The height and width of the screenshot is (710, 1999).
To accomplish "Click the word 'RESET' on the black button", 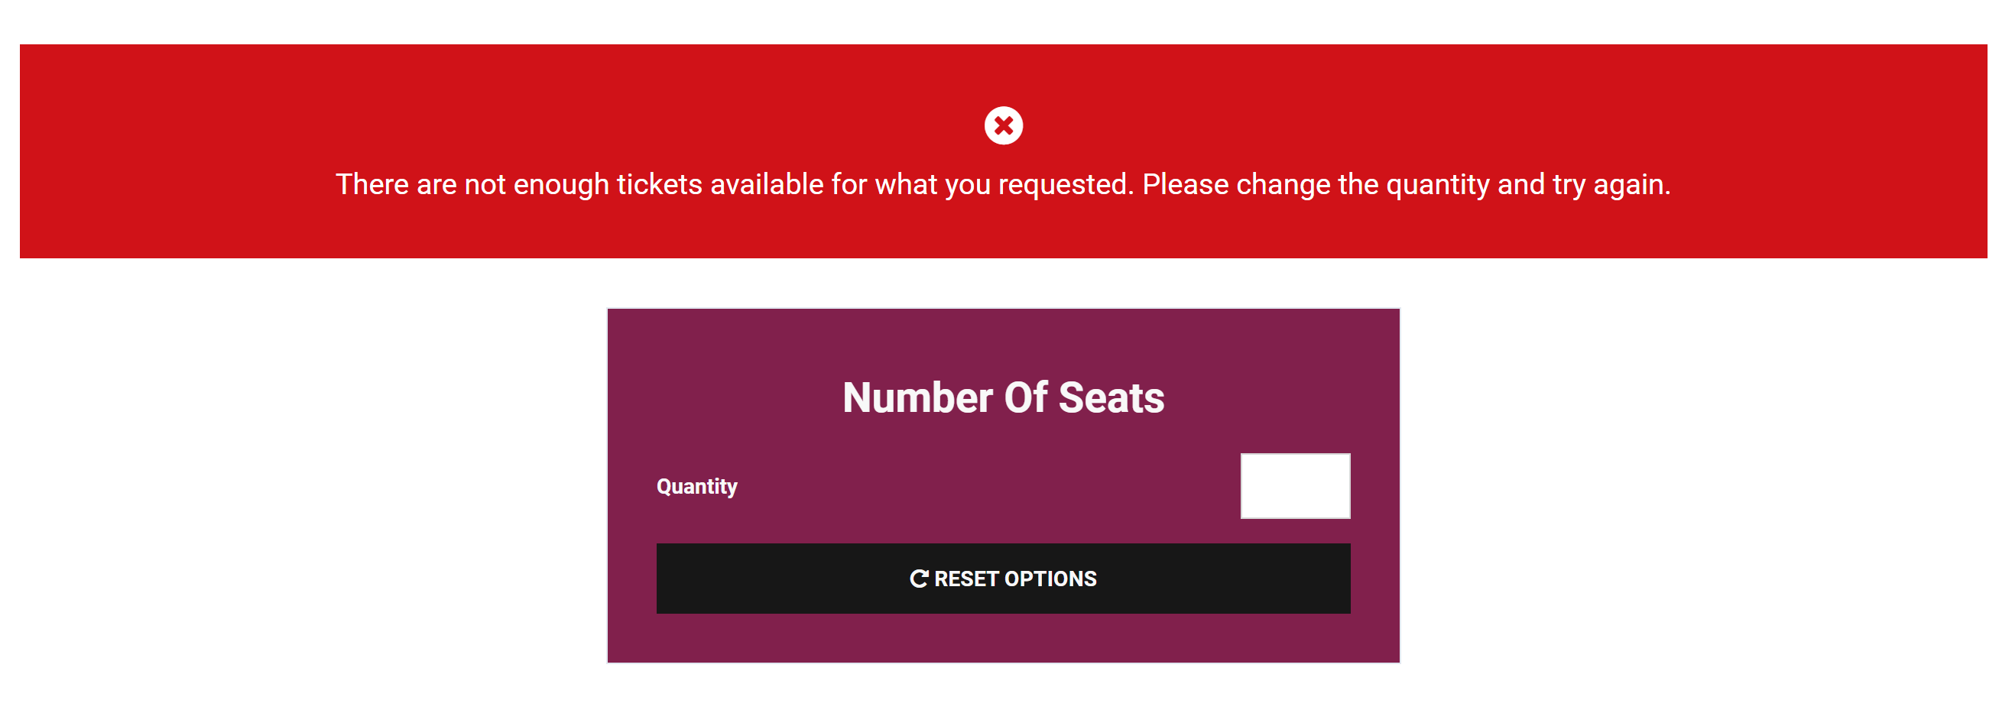I will [966, 579].
